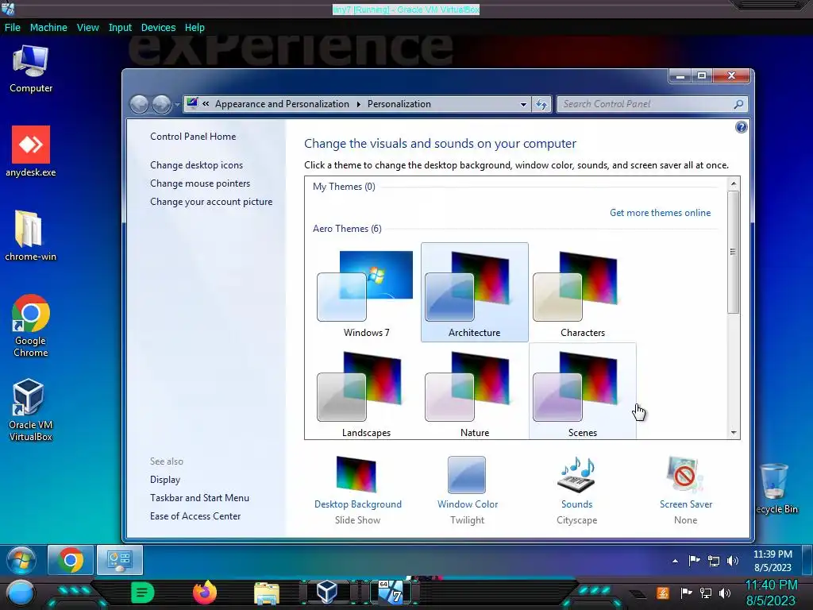Click the Forward navigation arrow
Viewport: 813px width, 610px height.
161,104
